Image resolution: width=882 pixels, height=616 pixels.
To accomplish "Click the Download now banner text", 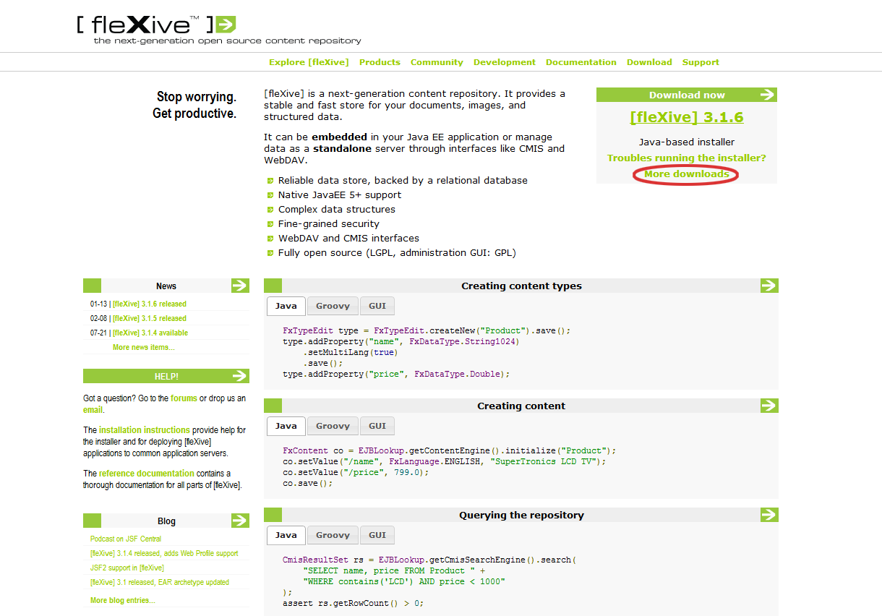I will (x=687, y=95).
